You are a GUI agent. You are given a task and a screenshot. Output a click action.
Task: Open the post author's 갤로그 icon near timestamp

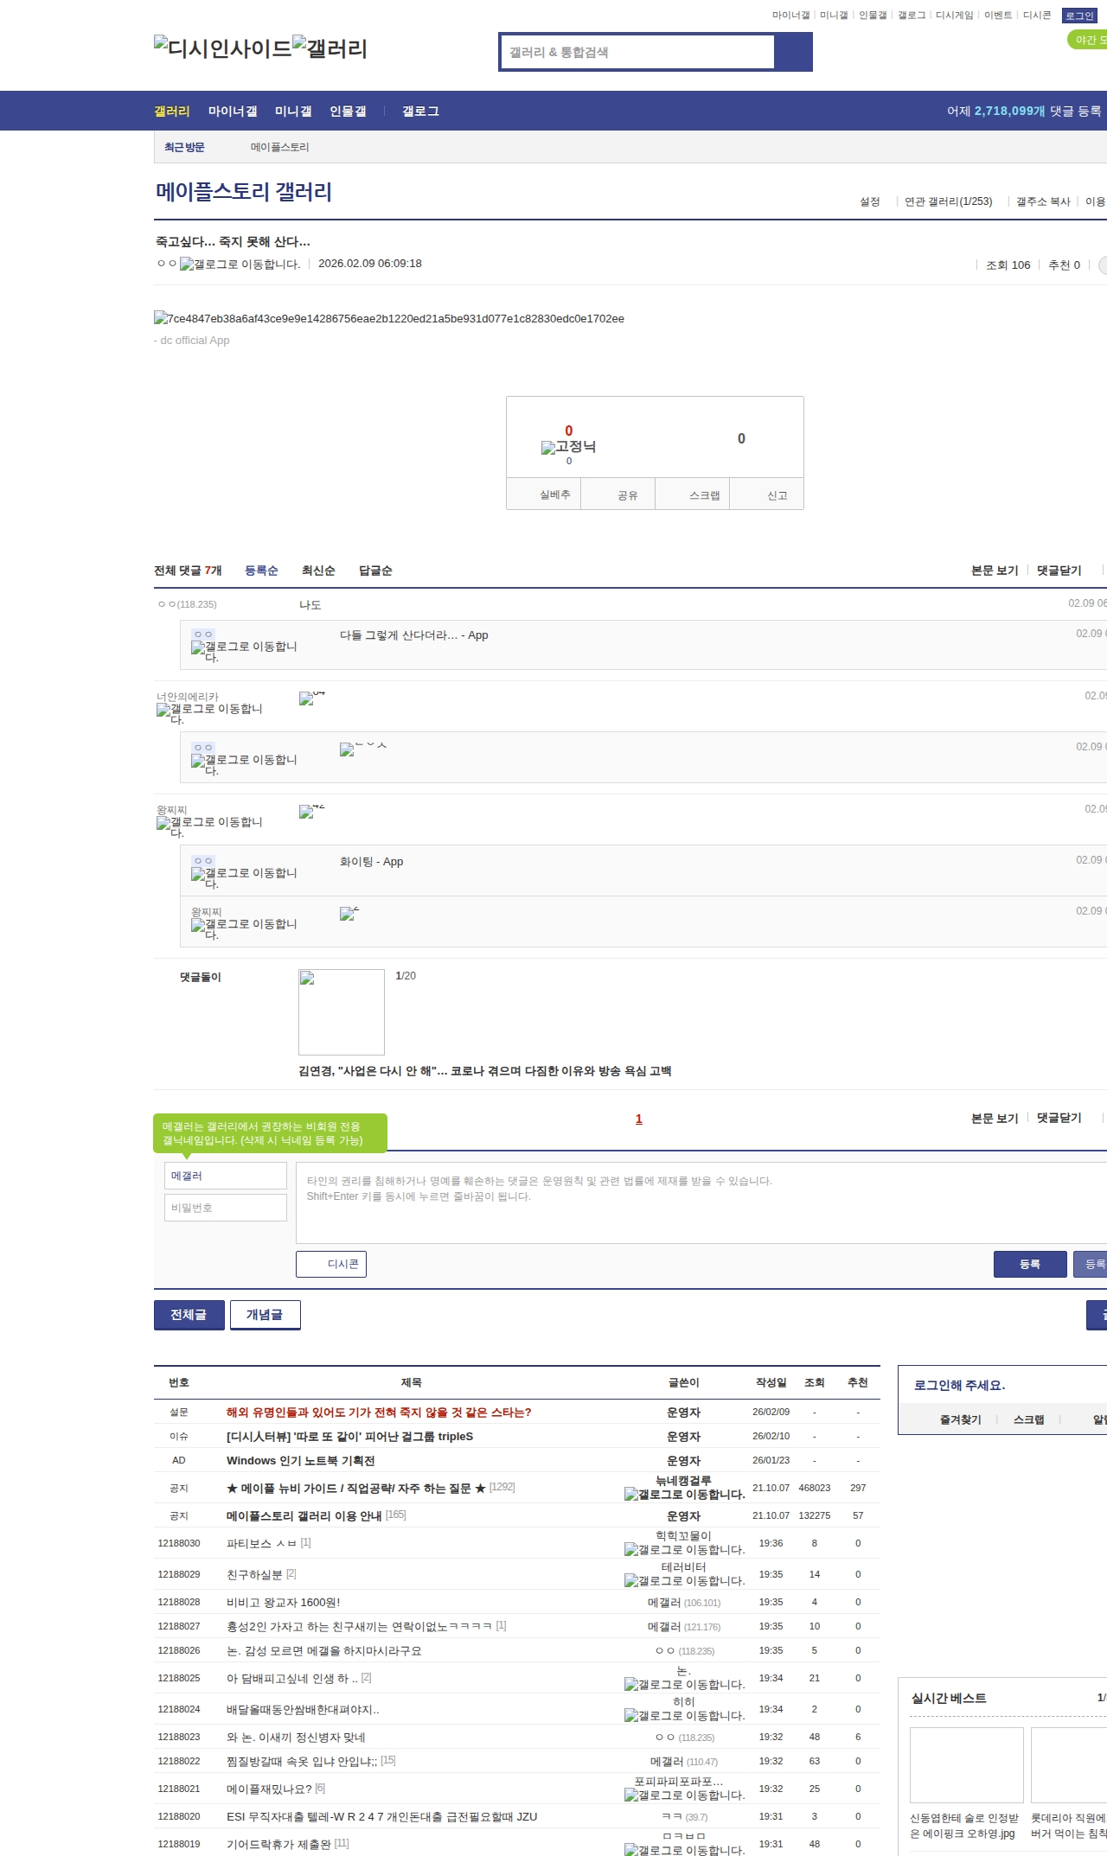240,265
